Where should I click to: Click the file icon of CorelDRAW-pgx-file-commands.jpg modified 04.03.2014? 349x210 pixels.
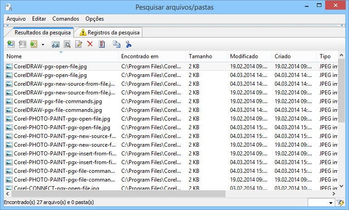pyautogui.click(x=9, y=110)
